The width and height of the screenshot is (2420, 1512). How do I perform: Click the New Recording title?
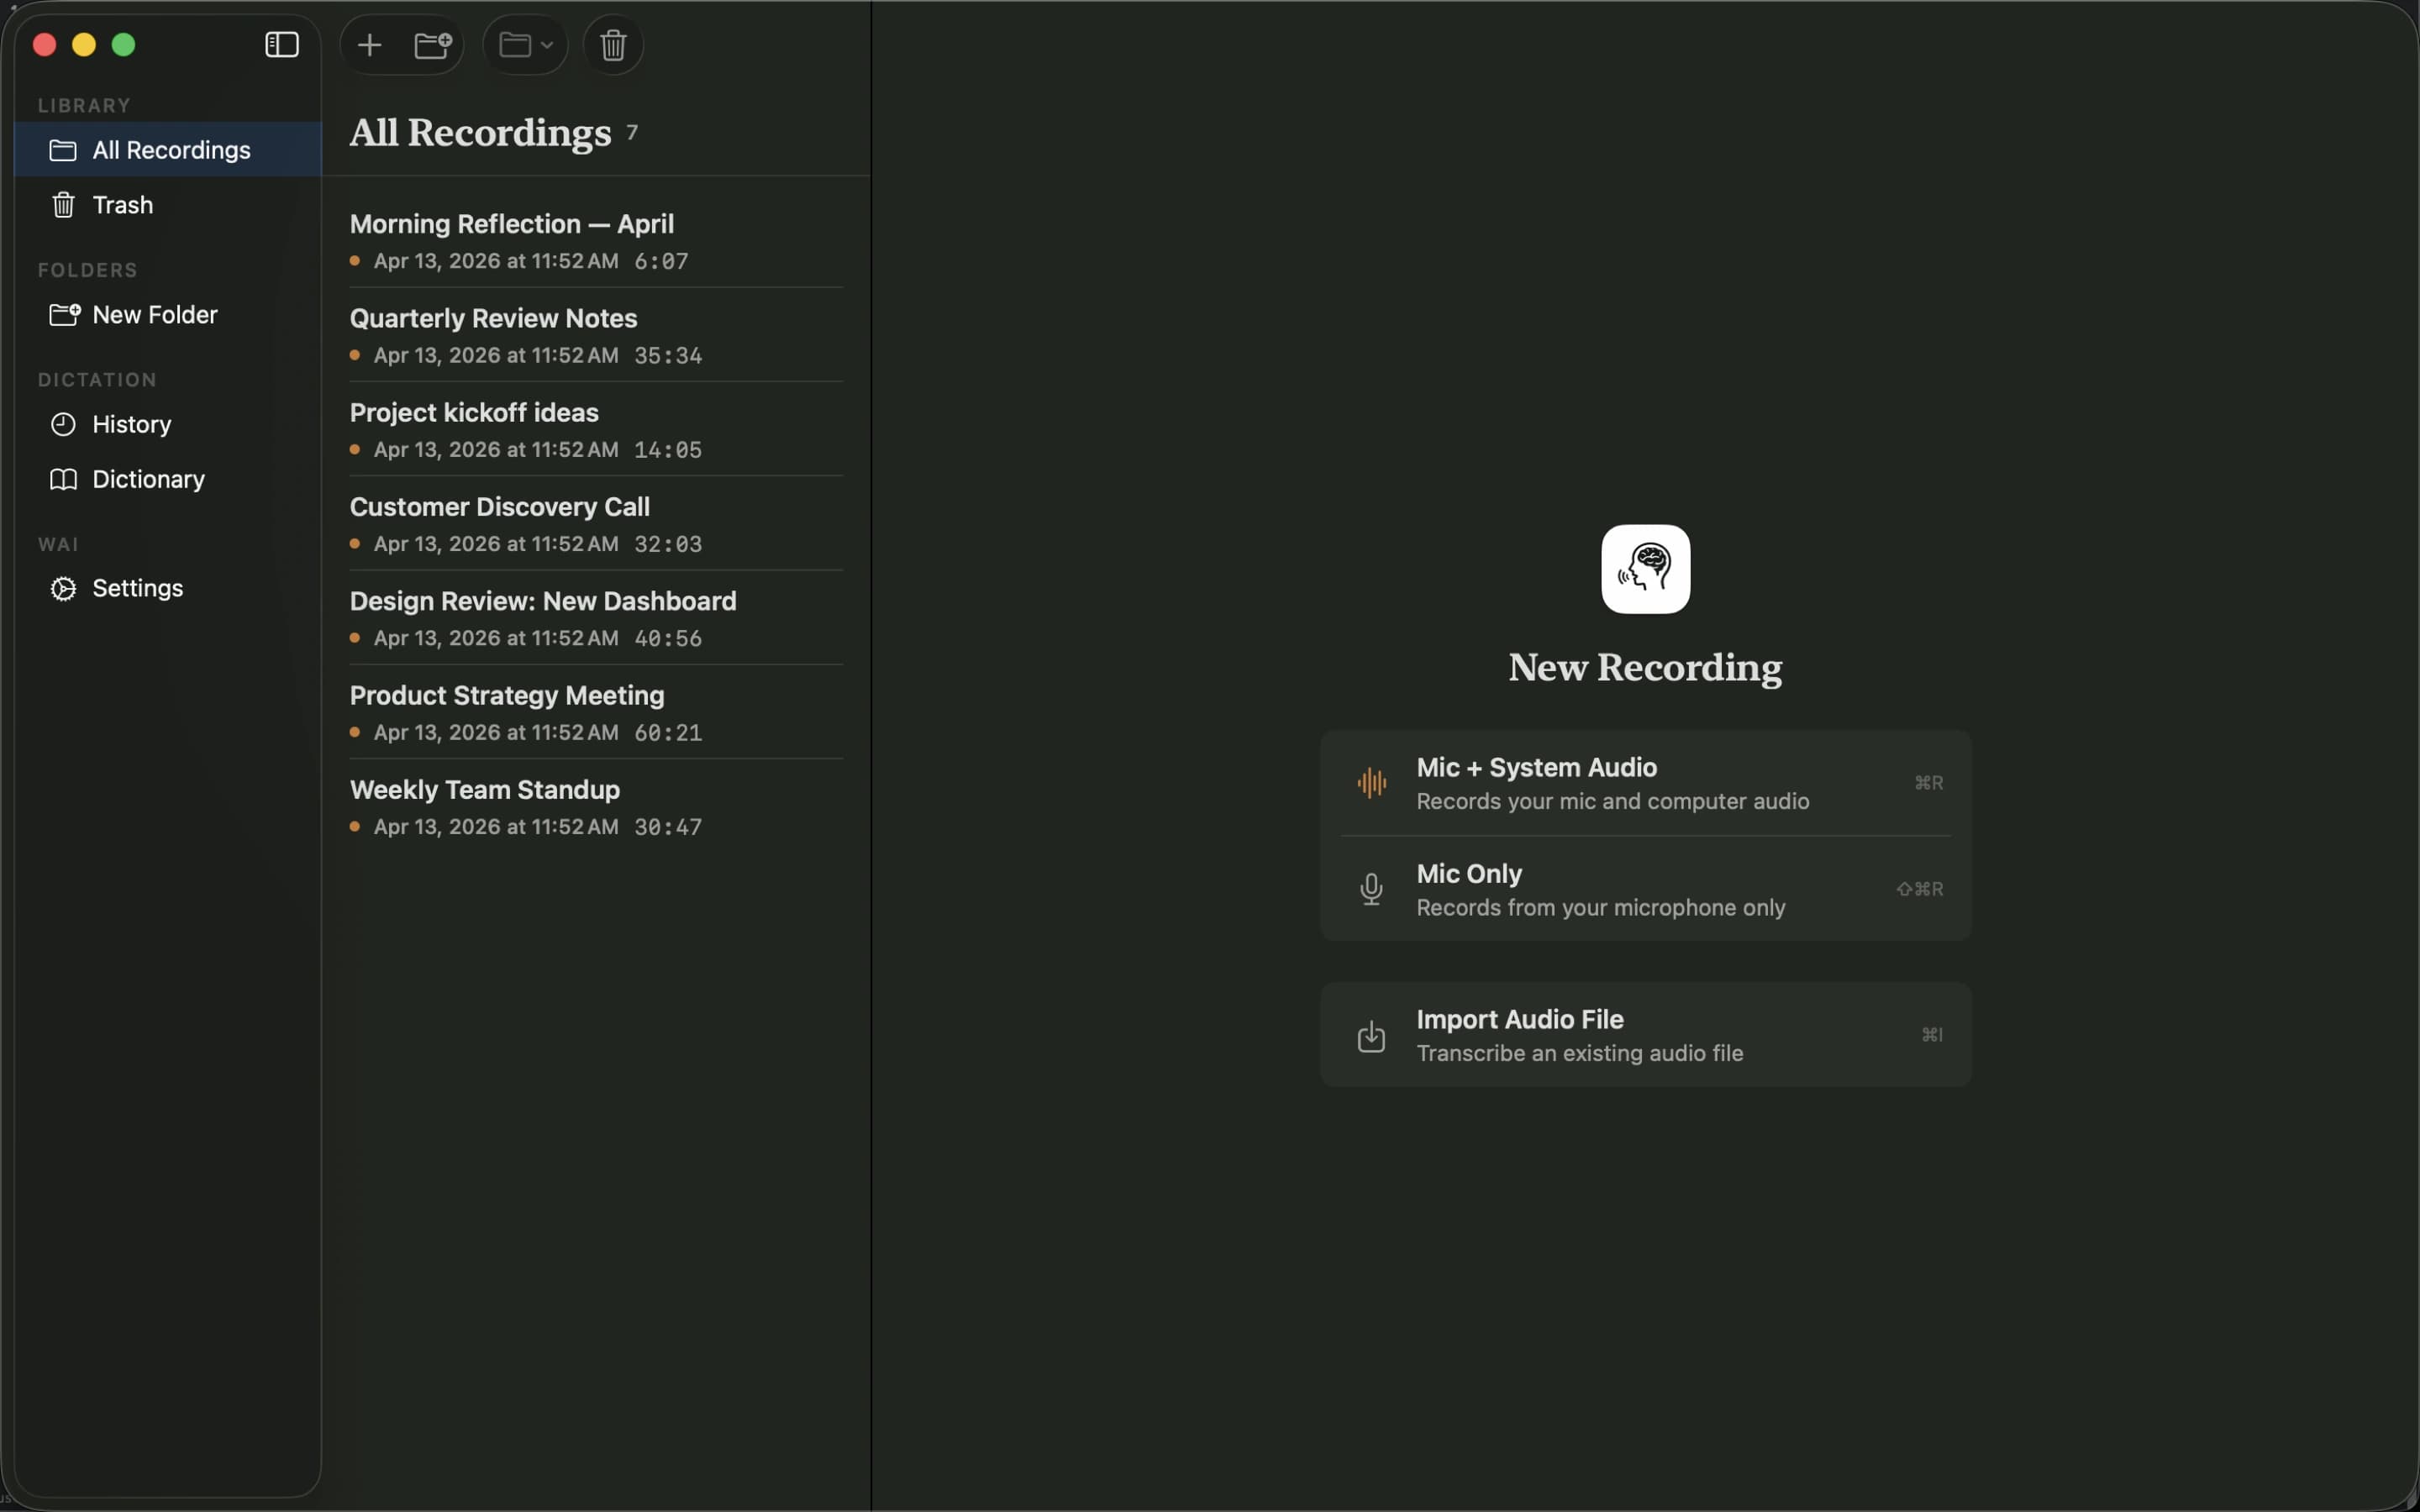[x=1645, y=667]
